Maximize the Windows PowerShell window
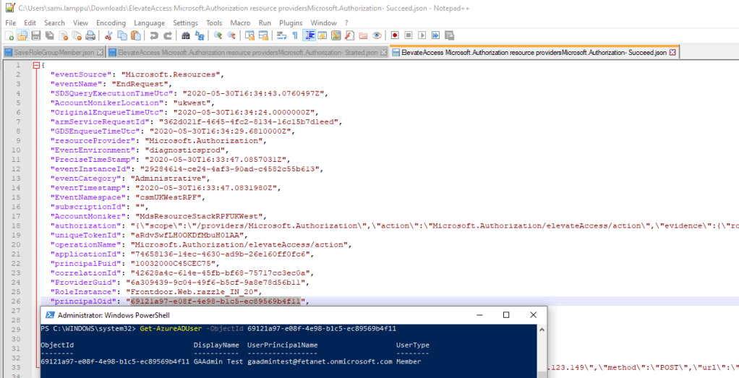 point(506,315)
